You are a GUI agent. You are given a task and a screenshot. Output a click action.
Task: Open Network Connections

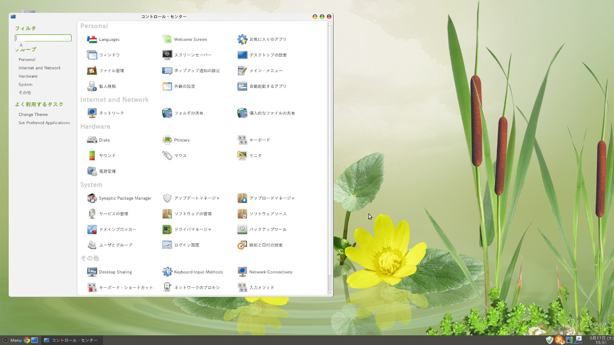tap(265, 272)
